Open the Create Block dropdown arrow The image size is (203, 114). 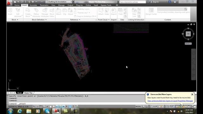click(x=31, y=16)
